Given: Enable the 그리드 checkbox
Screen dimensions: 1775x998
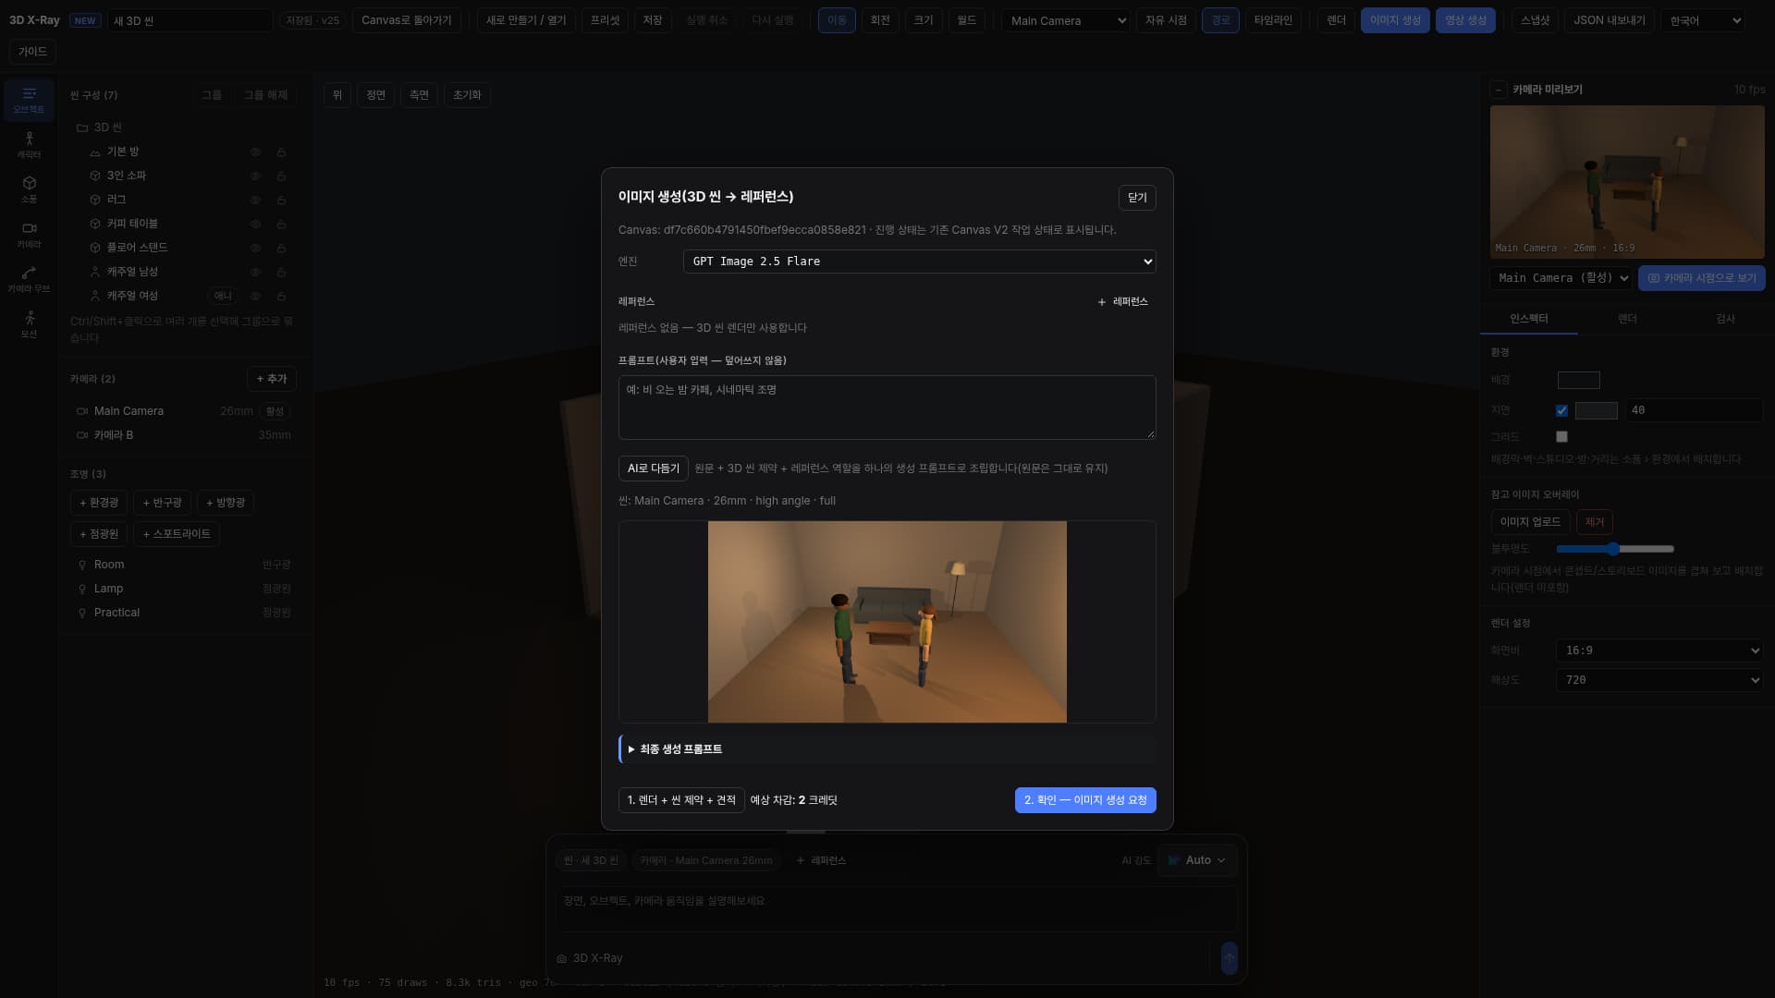Looking at the screenshot, I should point(1561,436).
